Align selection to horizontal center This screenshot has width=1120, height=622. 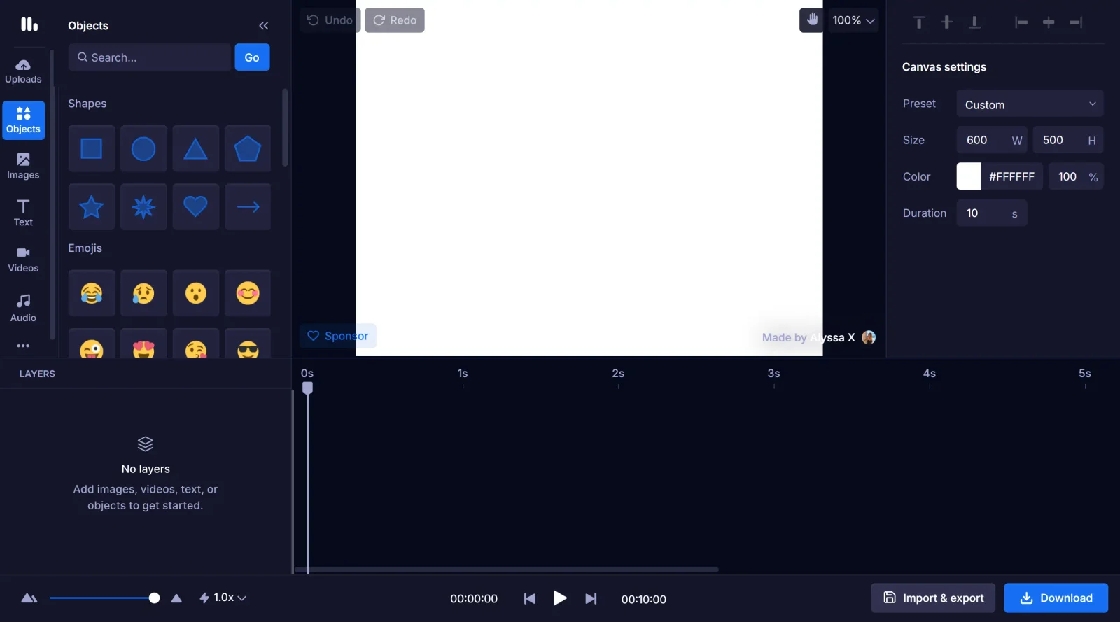[x=1049, y=22]
